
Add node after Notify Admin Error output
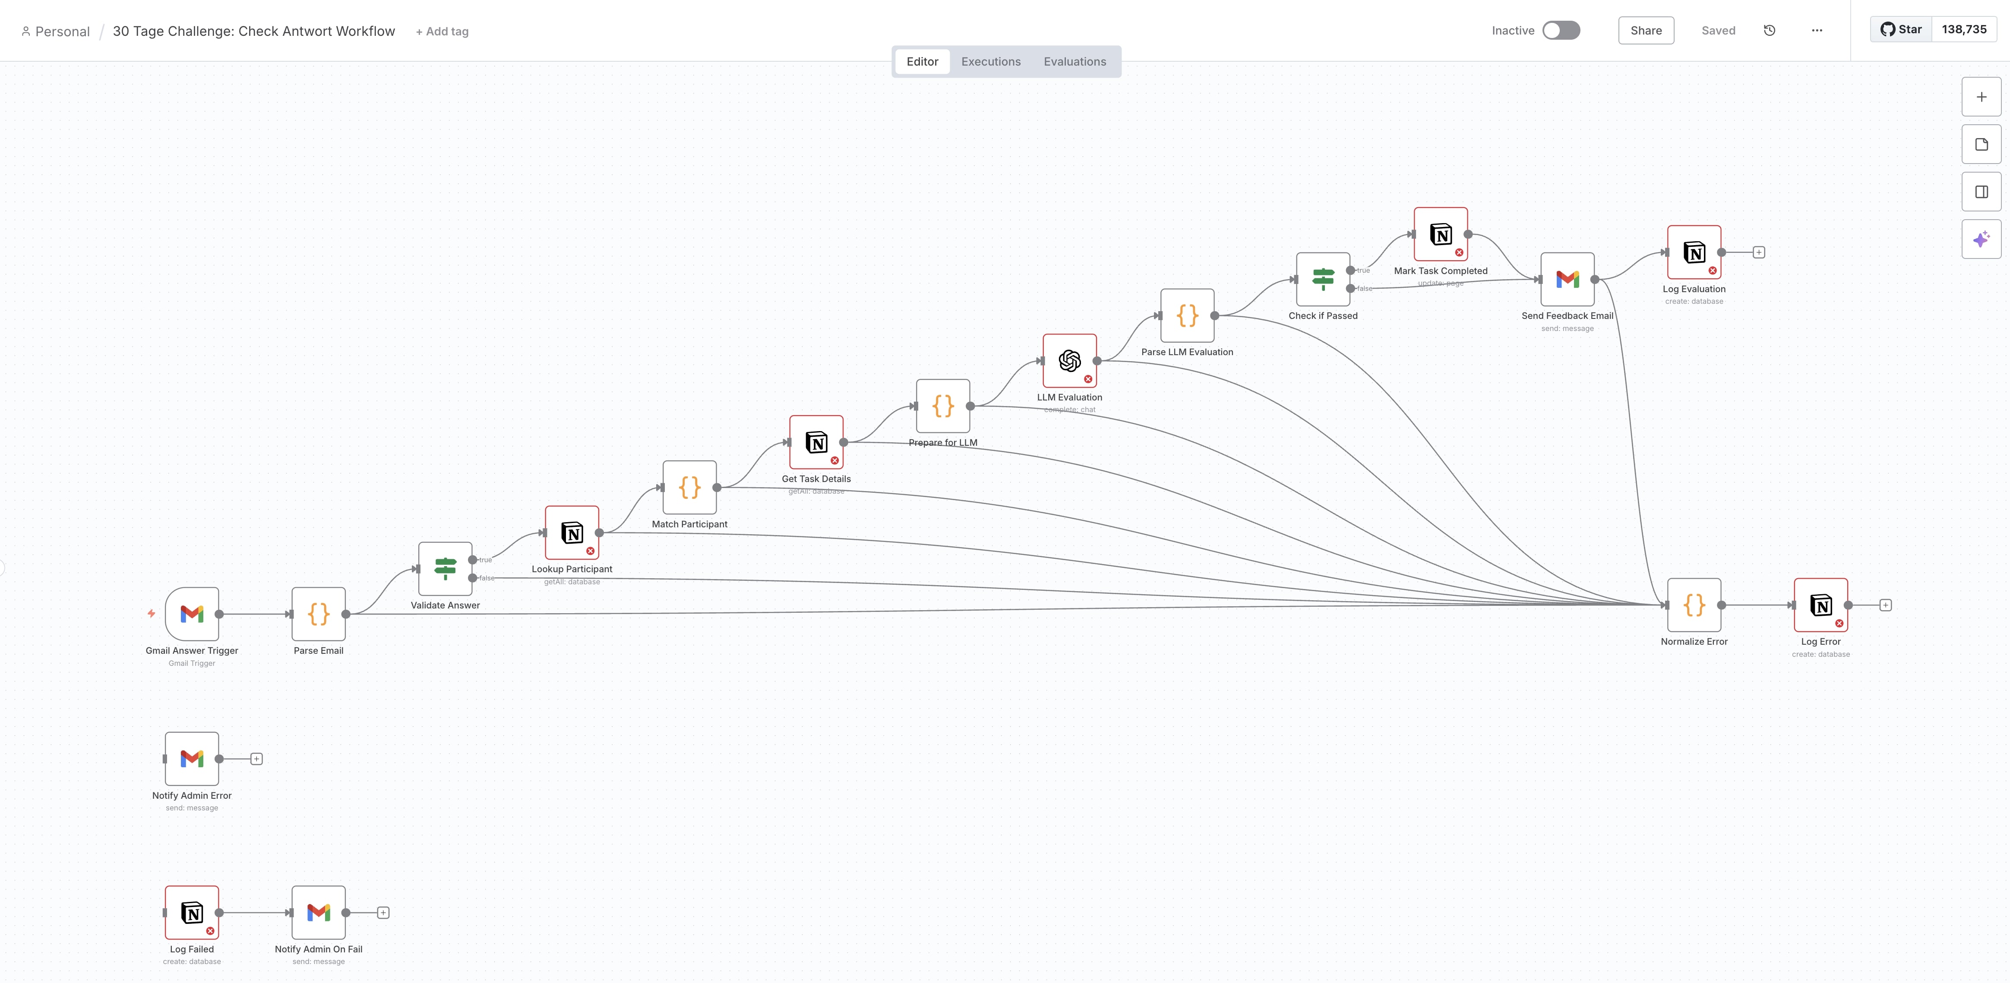click(x=256, y=759)
